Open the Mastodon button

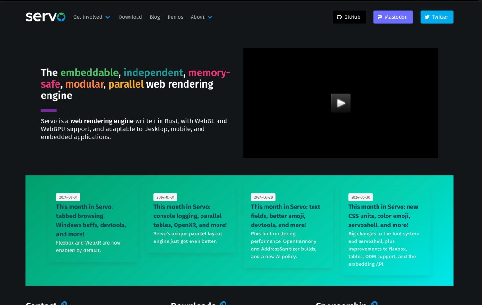click(x=393, y=17)
